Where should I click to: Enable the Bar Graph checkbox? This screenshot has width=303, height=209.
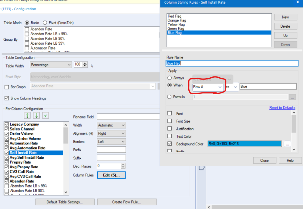point(7,87)
